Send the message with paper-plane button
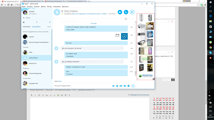This screenshot has width=214, height=120. click(x=133, y=86)
